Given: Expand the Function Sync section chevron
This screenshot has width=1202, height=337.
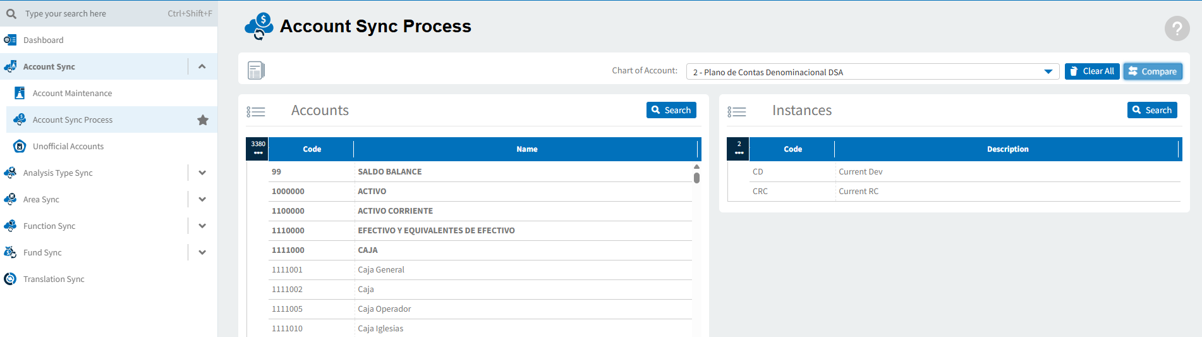Looking at the screenshot, I should coord(202,226).
